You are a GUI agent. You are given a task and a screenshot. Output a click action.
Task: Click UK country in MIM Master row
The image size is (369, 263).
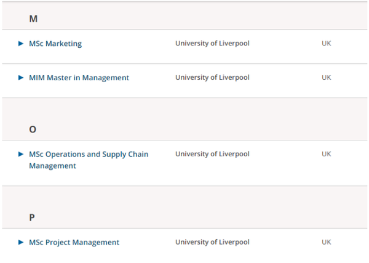(x=327, y=77)
